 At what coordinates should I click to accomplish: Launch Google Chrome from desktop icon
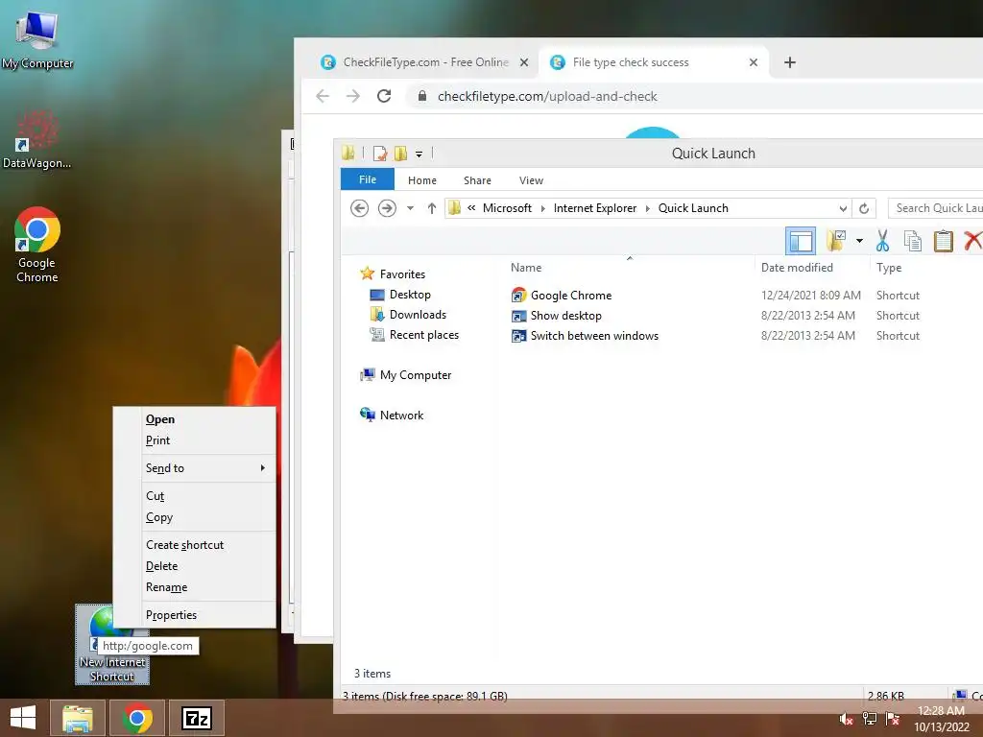[x=37, y=245]
